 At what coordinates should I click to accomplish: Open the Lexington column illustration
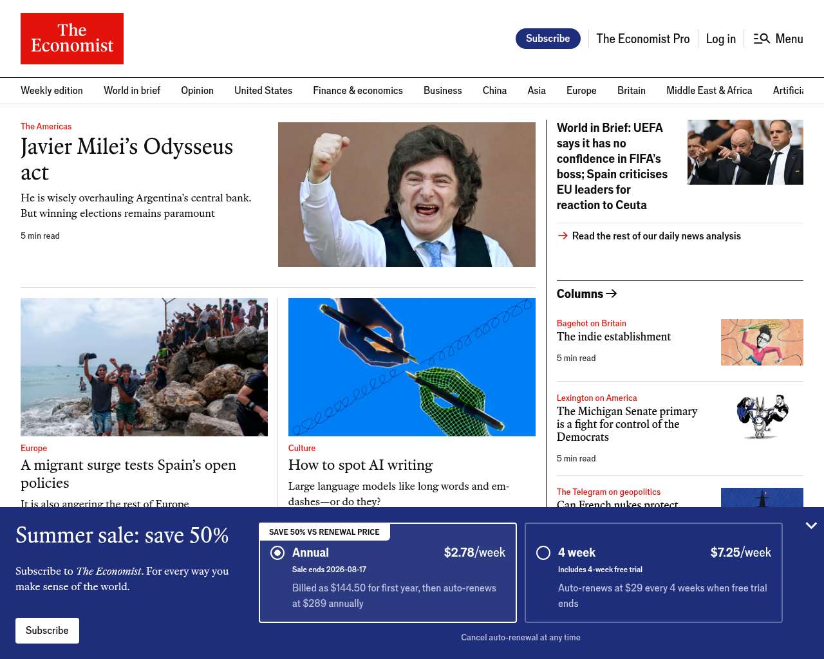click(762, 417)
